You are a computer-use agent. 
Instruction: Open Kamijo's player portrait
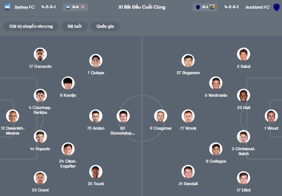point(68,83)
